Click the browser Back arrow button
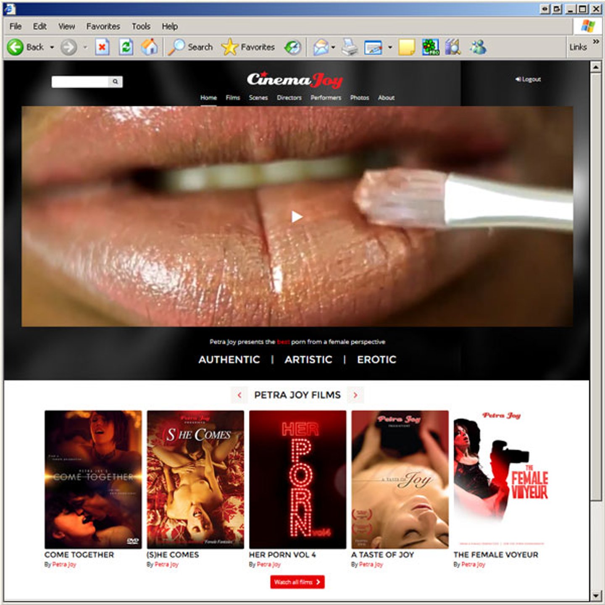 pyautogui.click(x=16, y=47)
